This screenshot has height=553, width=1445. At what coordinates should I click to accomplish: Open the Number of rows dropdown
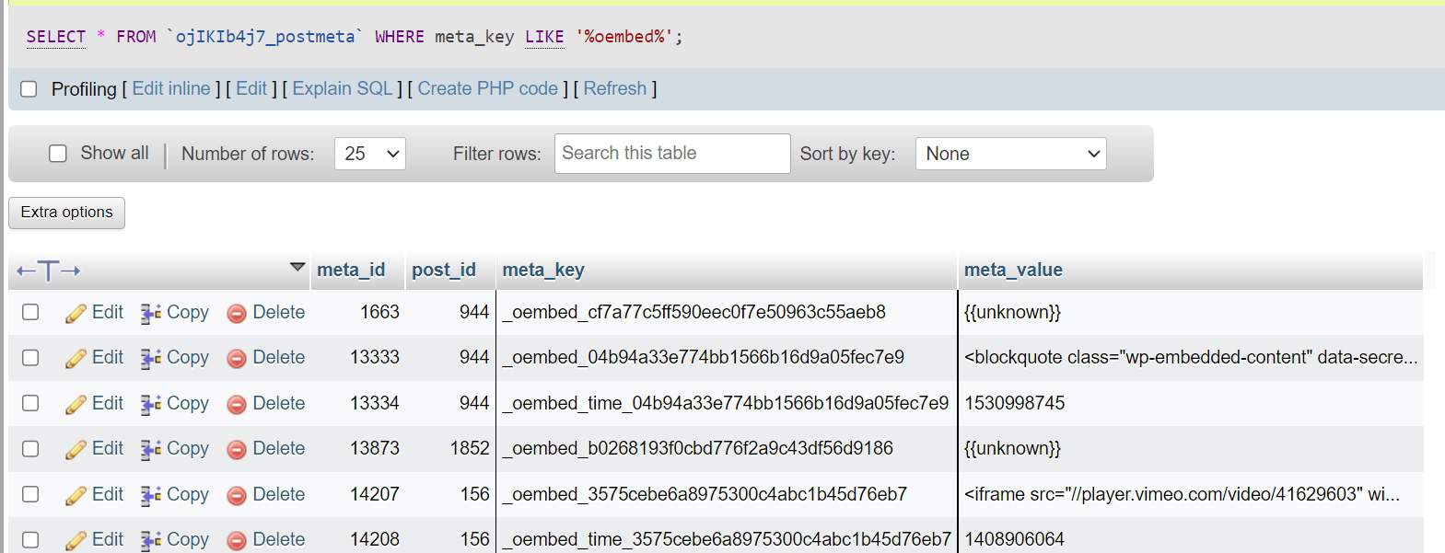[x=370, y=154]
